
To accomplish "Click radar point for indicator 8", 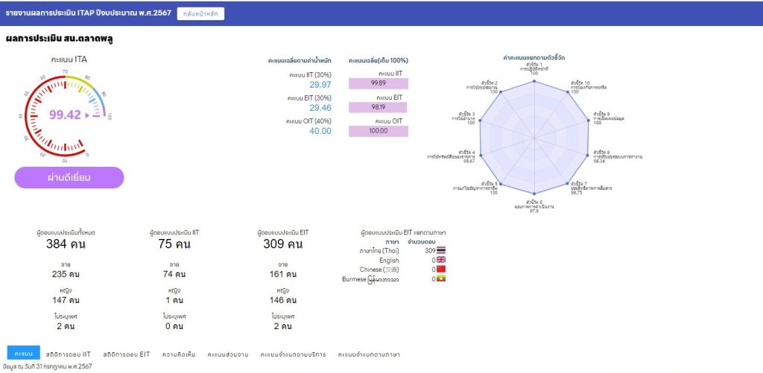I will click(x=587, y=156).
